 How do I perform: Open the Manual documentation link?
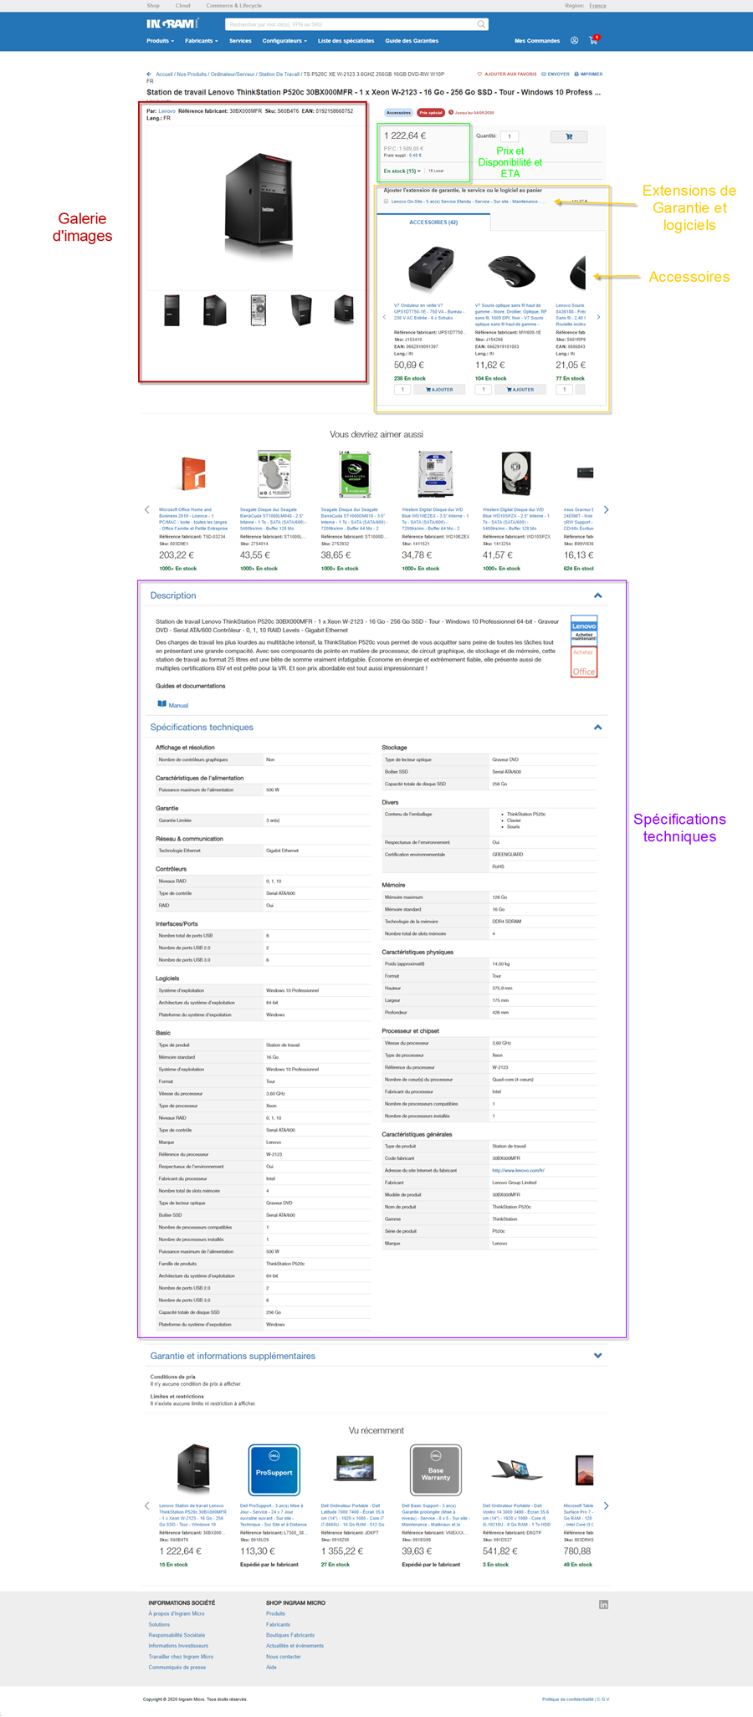(x=178, y=705)
